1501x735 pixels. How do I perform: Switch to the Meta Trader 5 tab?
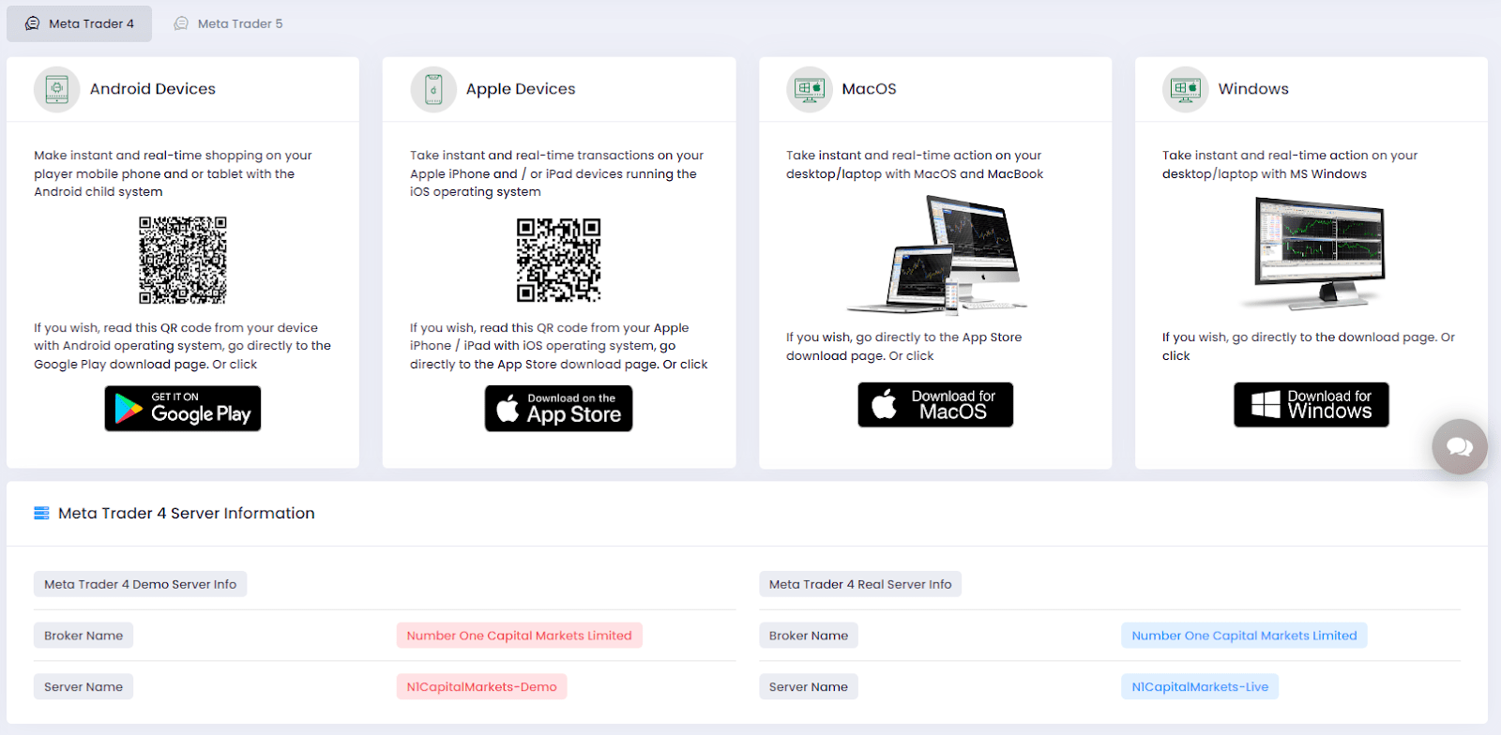click(228, 23)
